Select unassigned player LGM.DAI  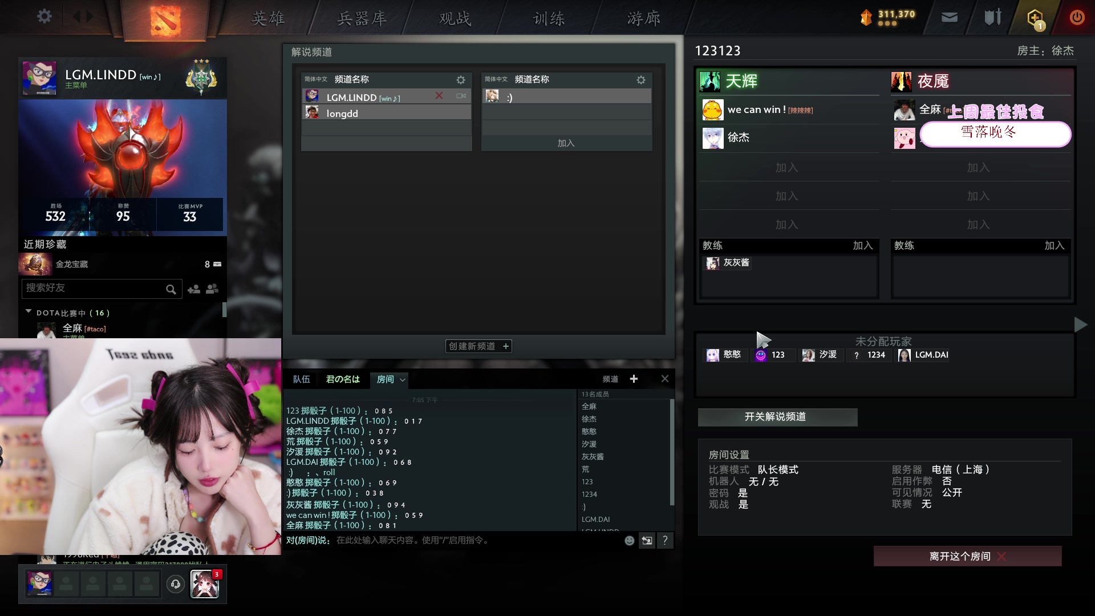tap(923, 355)
